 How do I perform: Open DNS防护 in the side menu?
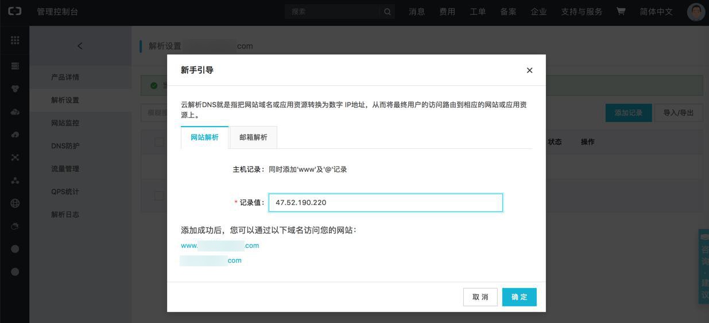click(x=65, y=146)
